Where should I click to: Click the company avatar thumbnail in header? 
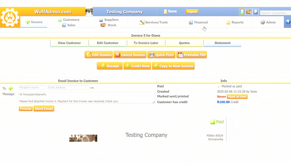point(89,12)
